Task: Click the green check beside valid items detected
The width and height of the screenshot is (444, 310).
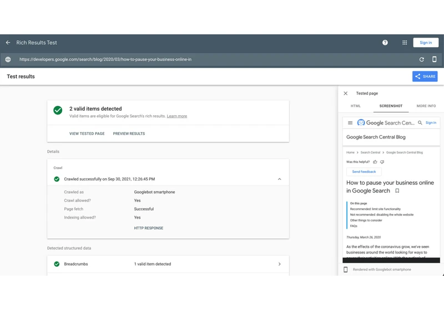Action: click(x=58, y=110)
